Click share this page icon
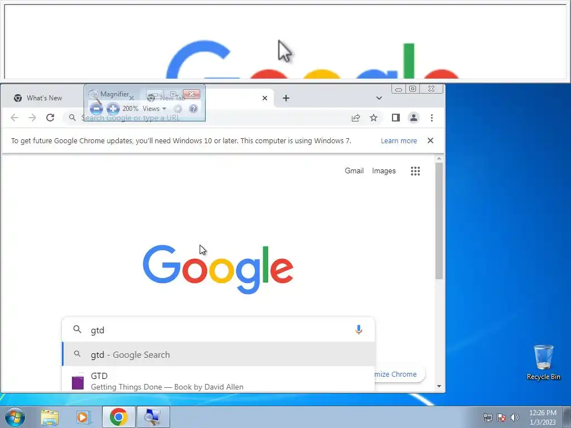This screenshot has width=571, height=428. pos(356,118)
